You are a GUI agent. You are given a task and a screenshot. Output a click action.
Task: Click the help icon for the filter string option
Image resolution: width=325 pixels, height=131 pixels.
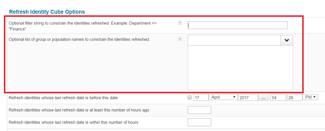tap(180, 23)
